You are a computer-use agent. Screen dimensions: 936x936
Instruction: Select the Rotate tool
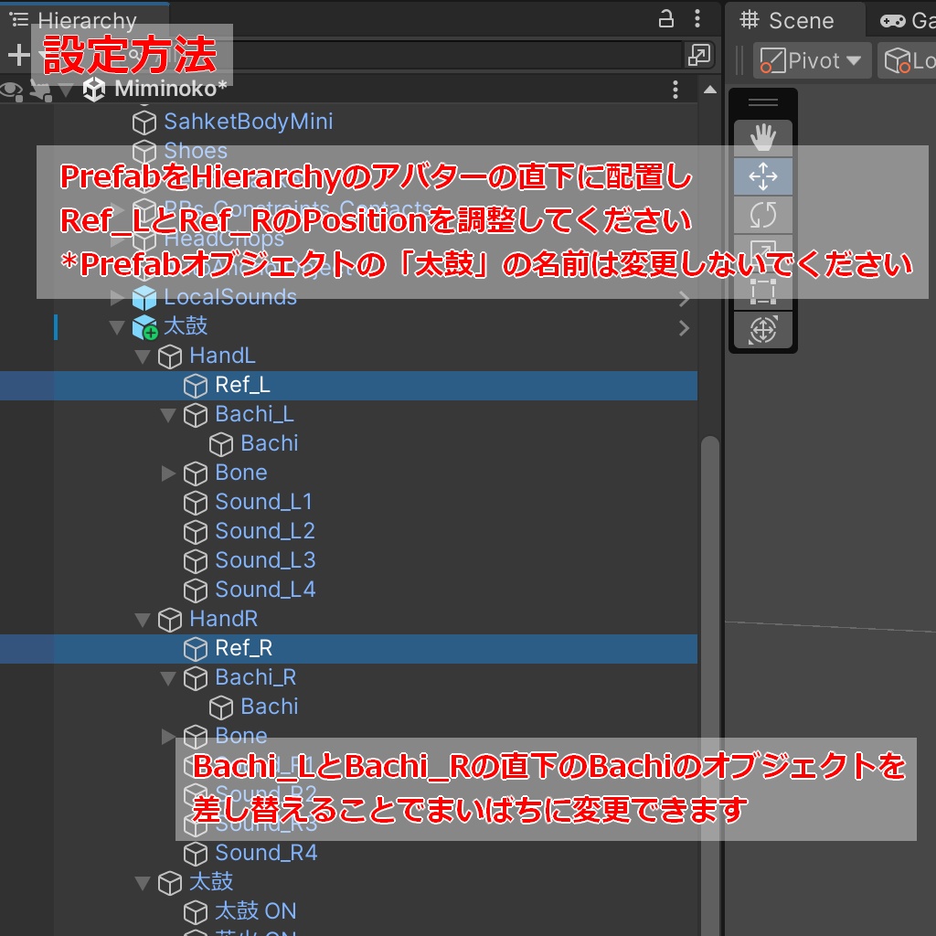(x=763, y=215)
